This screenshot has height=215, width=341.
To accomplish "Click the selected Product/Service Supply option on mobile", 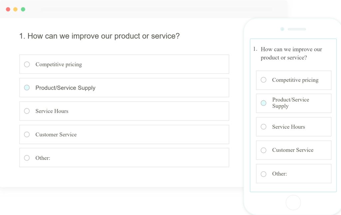I will (x=263, y=103).
